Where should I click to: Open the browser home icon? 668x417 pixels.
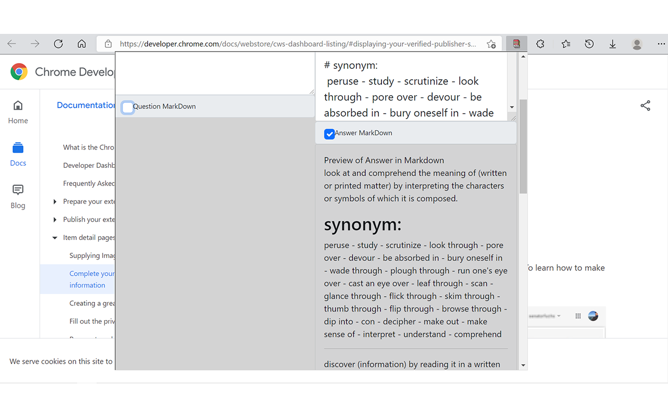click(81, 44)
